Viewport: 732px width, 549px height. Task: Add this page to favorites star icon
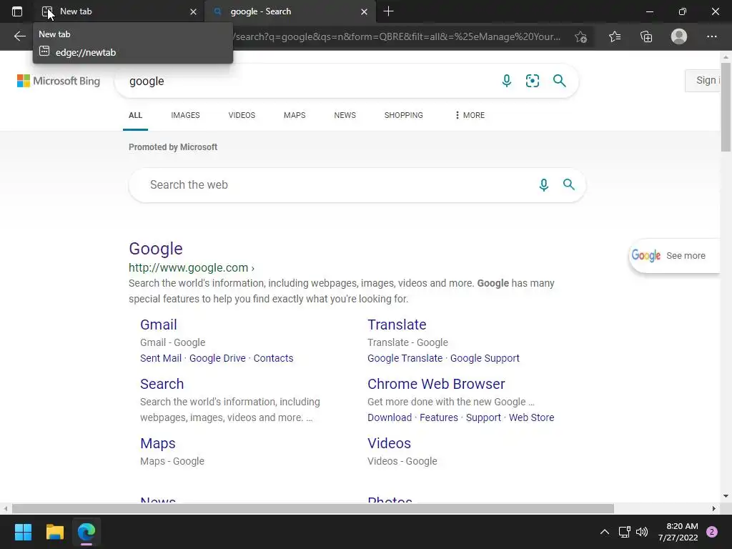[580, 36]
